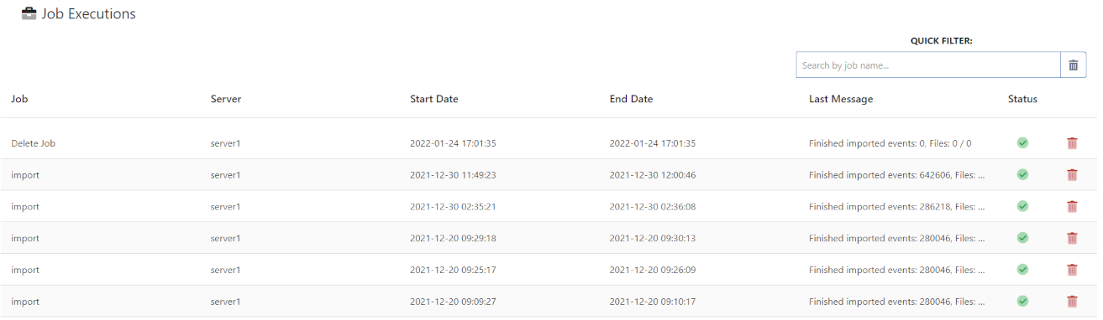This screenshot has width=1103, height=320.
Task: Sort by the Start Date column header
Action: (x=434, y=99)
